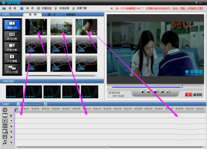This screenshot has height=149, width=207.
Task: Open the 转场效果 transitions panel
Action: click(x=12, y=36)
